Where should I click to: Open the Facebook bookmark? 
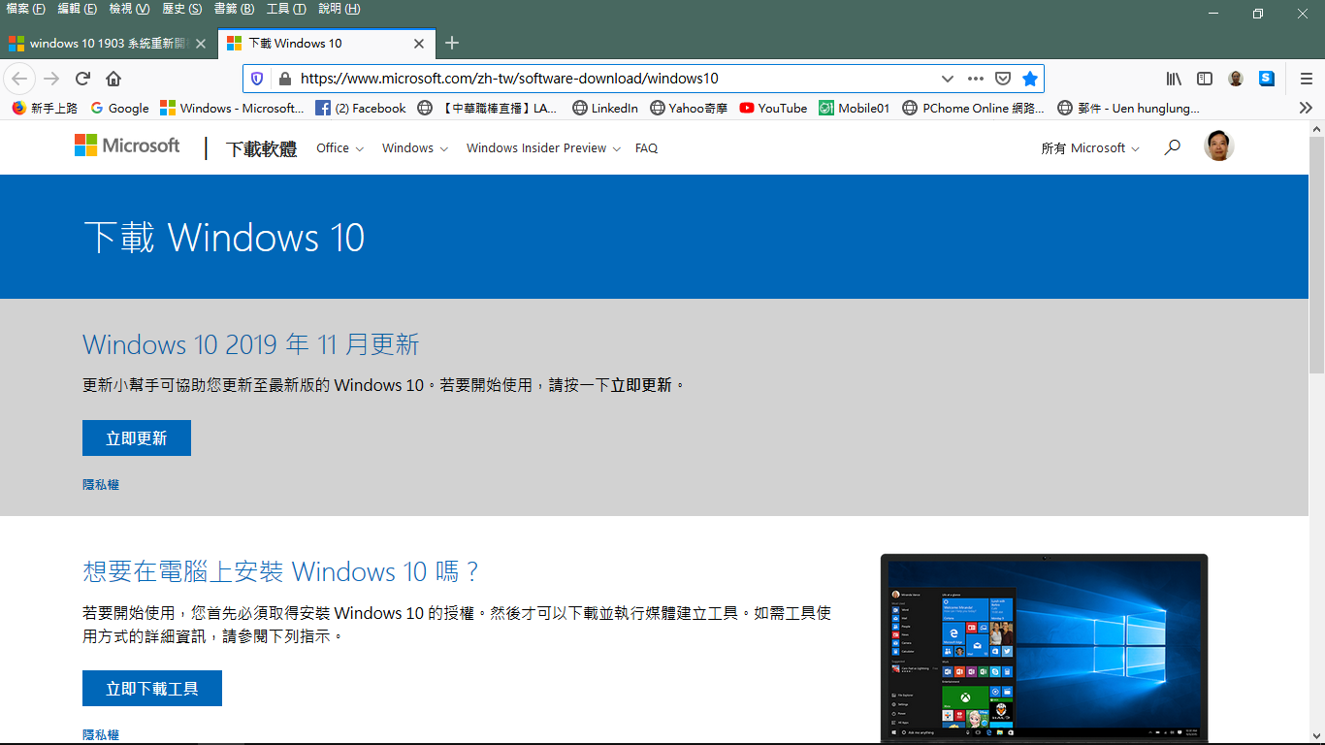(x=361, y=108)
